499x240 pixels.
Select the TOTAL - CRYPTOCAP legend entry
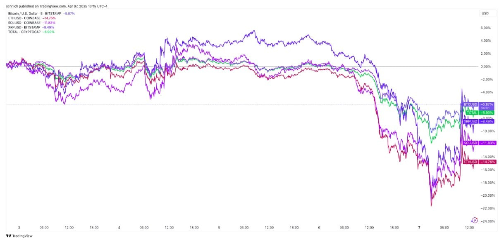(24, 32)
